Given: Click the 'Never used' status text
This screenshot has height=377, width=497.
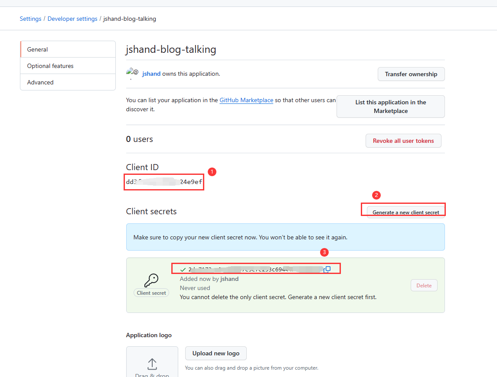Looking at the screenshot, I should 195,288.
